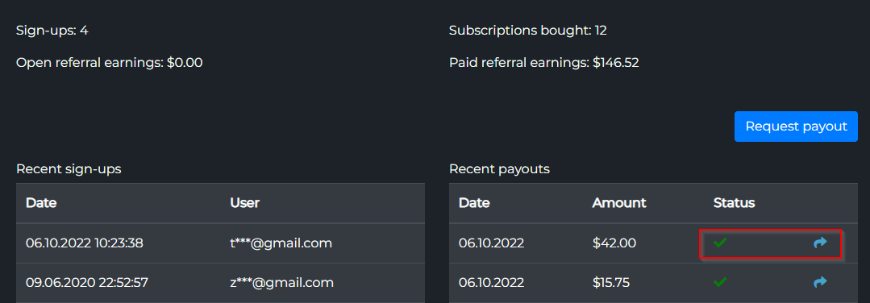Click the Recent payouts heading

click(x=499, y=169)
